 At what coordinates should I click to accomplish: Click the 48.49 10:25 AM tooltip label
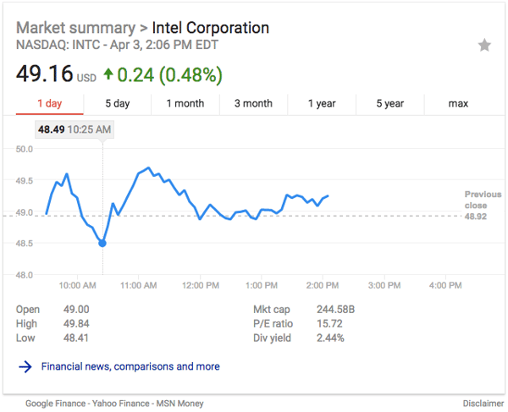pyautogui.click(x=74, y=129)
